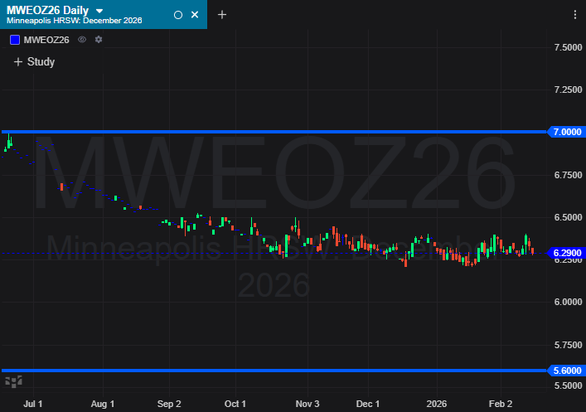The image size is (586, 412).
Task: Click the MWEOZ26 symbol legend label
Action: click(46, 40)
